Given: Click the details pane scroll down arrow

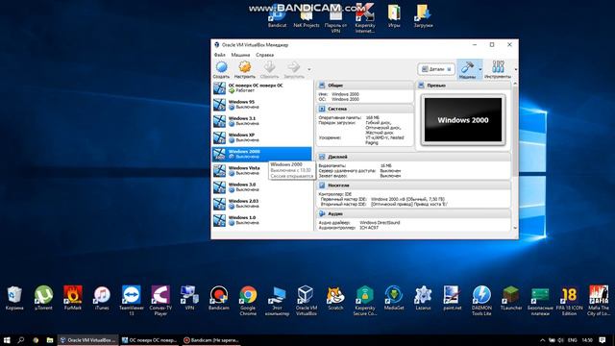Looking at the screenshot, I should [515, 228].
